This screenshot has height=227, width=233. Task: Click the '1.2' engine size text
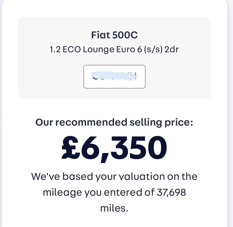(x=56, y=49)
